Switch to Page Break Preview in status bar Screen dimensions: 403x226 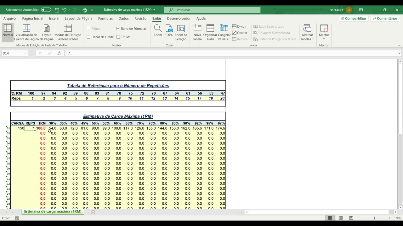[351, 218]
